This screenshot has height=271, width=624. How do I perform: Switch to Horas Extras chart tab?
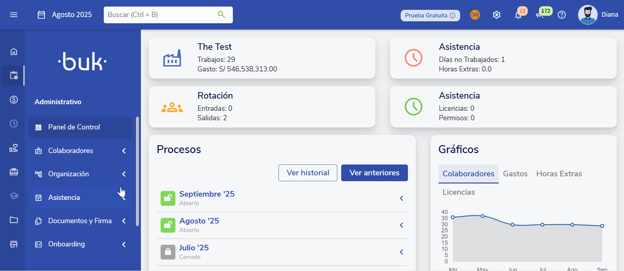coord(559,174)
